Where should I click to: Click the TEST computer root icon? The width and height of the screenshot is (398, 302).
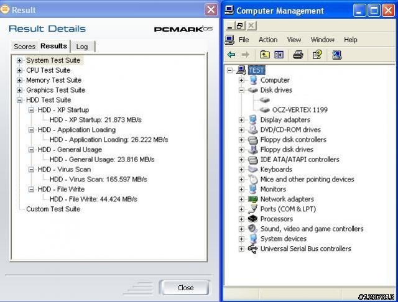241,70
